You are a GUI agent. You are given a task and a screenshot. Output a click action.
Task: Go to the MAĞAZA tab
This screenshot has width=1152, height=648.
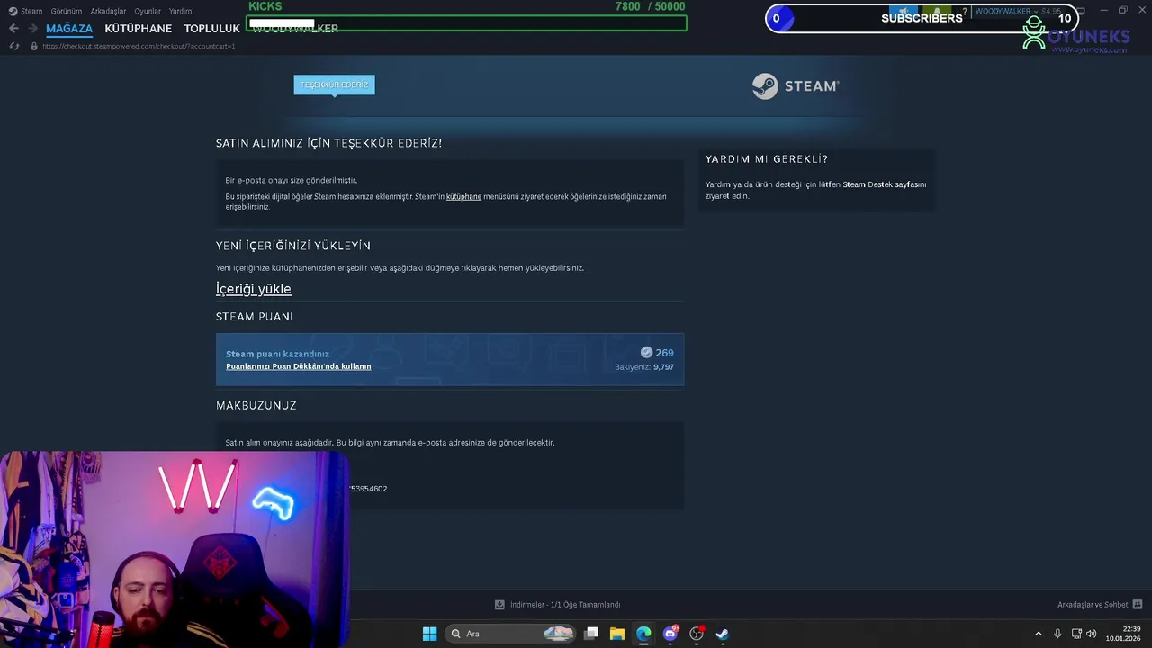[69, 28]
